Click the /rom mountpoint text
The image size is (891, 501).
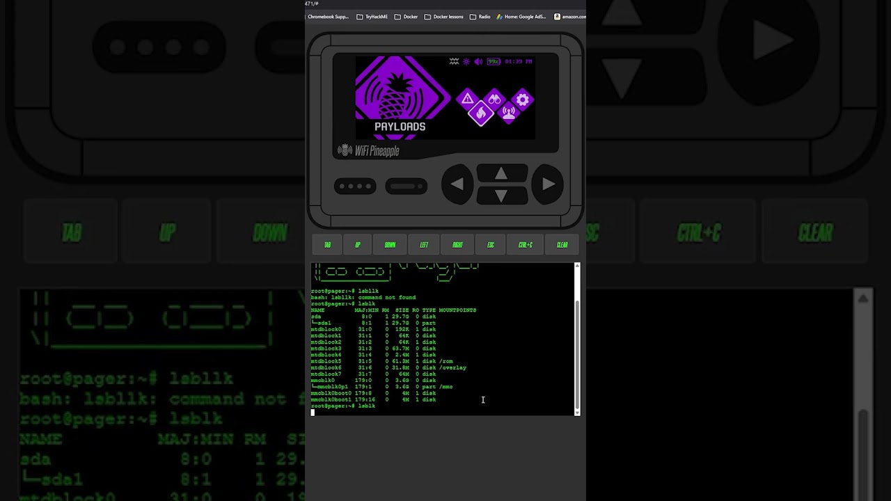point(446,361)
